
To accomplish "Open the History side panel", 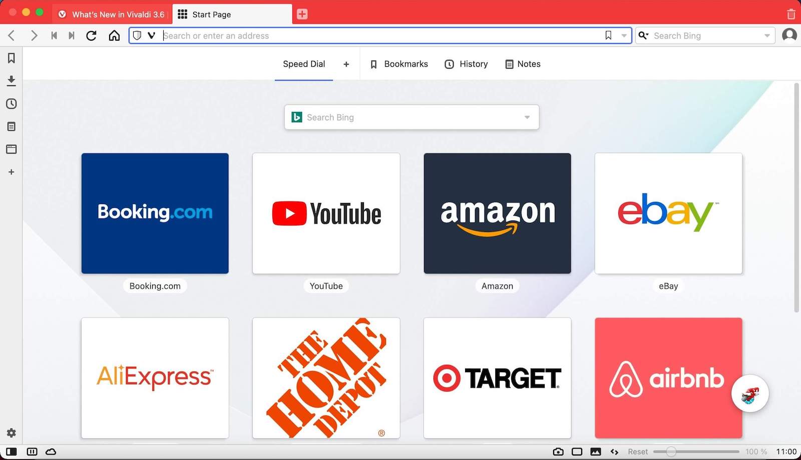I will pos(11,104).
